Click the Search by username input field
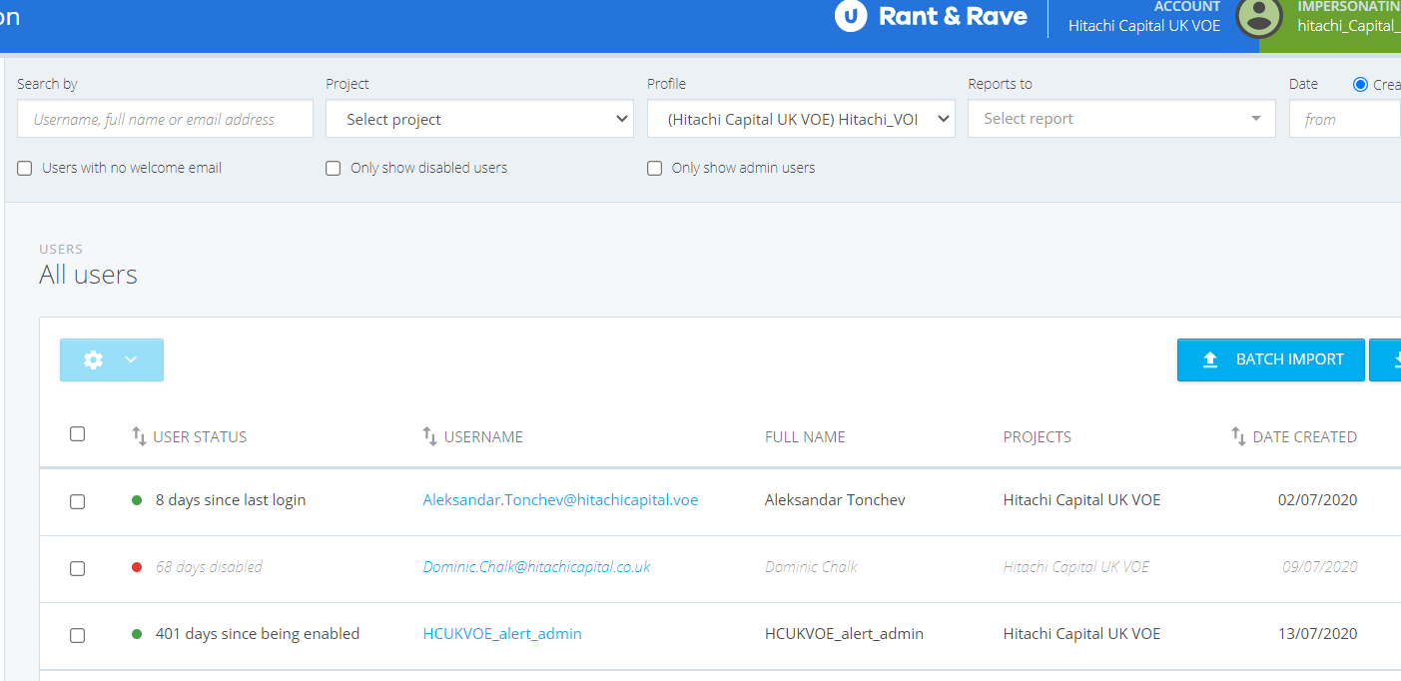The image size is (1401, 681). point(165,119)
